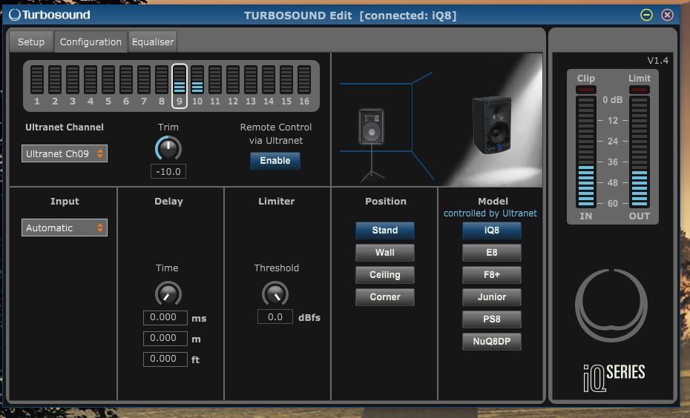Image resolution: width=690 pixels, height=418 pixels.
Task: Click the delay milliseconds field
Action: [x=165, y=317]
